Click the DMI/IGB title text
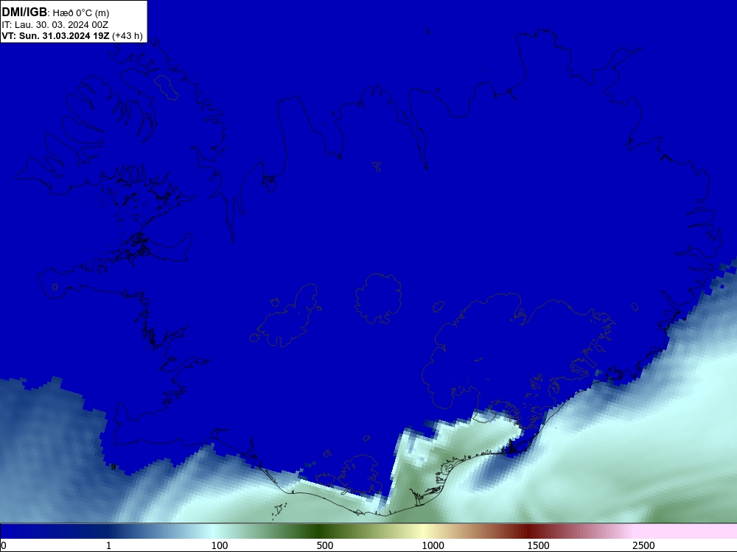The width and height of the screenshot is (737, 552). tap(24, 13)
